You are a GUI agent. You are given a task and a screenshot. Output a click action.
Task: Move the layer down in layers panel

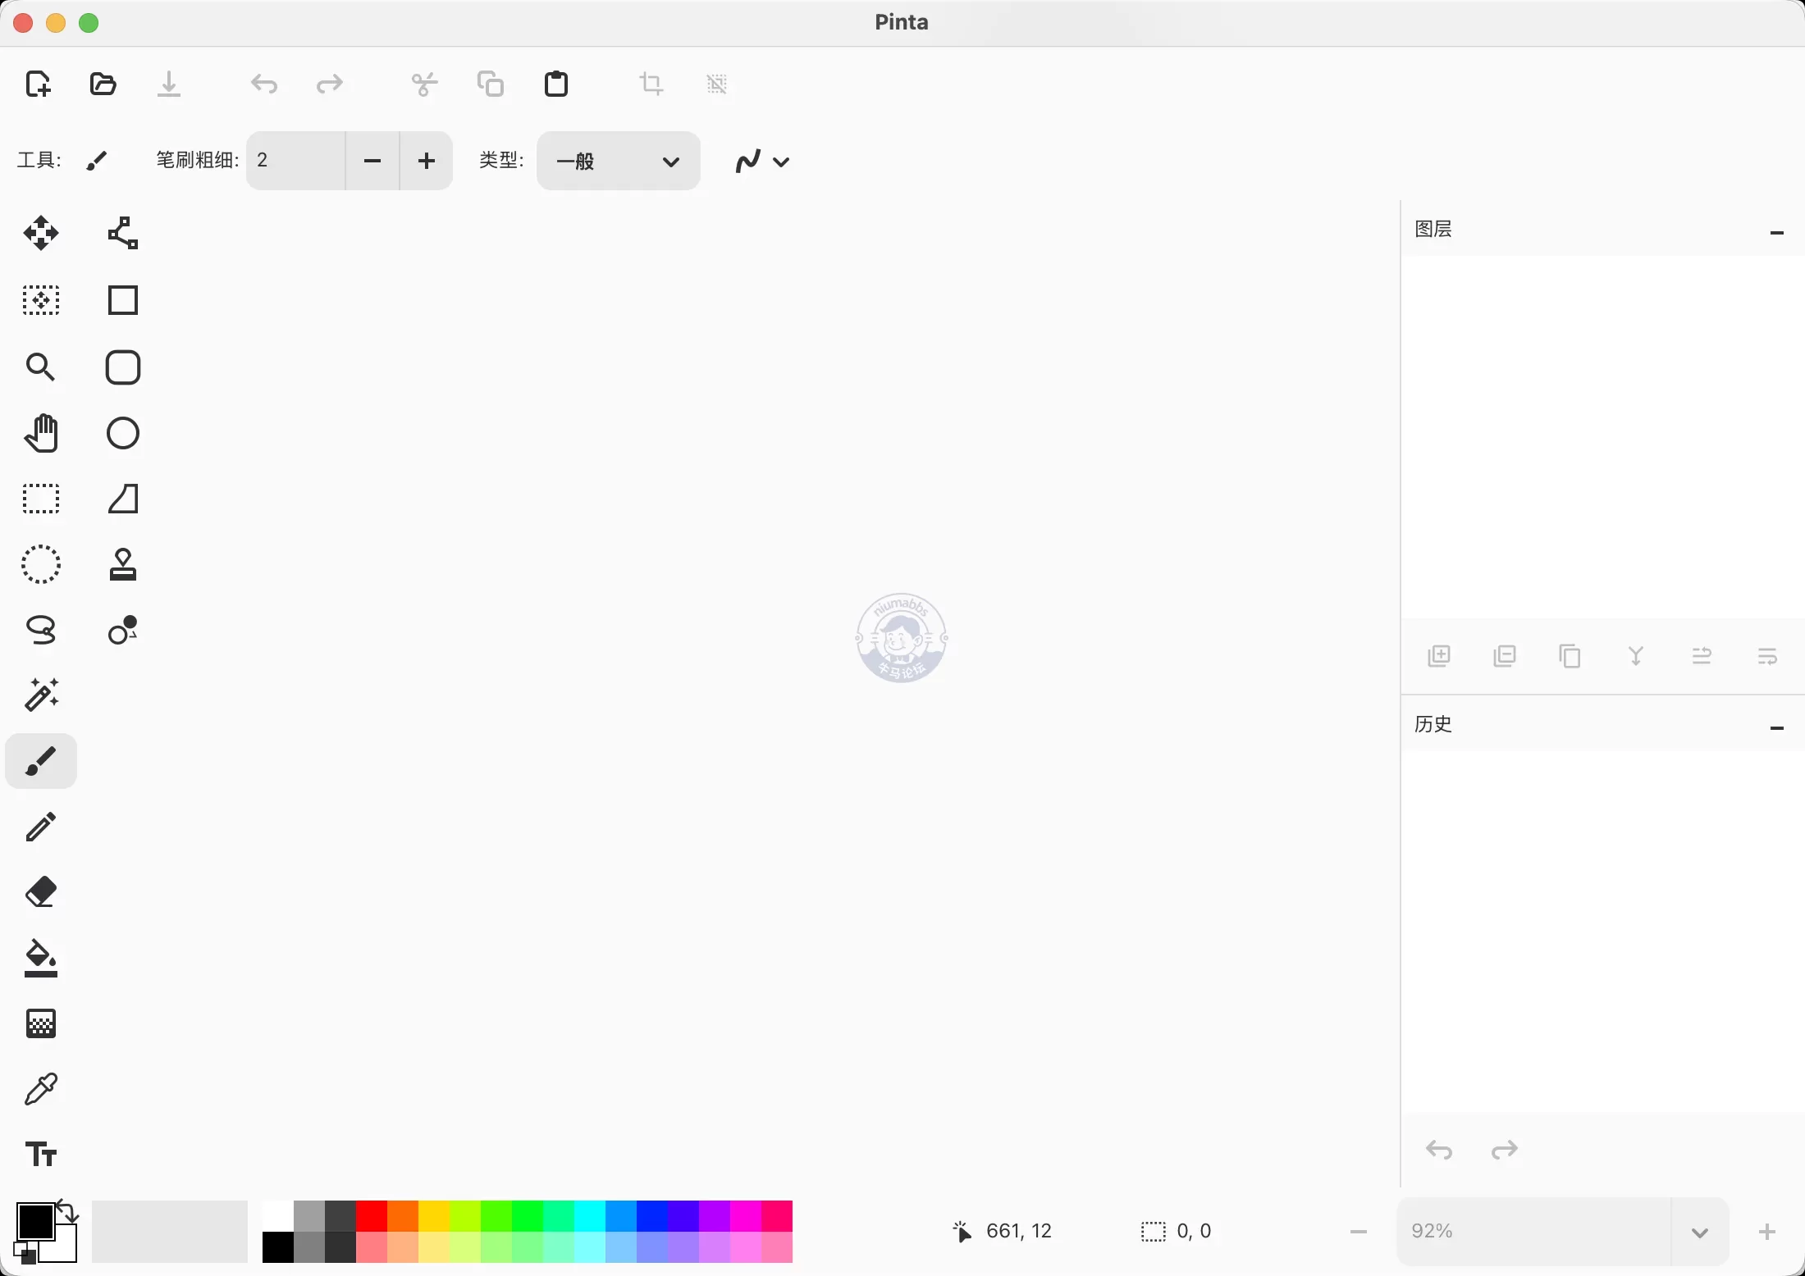[1767, 656]
